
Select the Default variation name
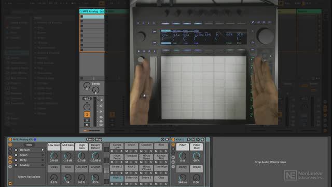click(x=25, y=150)
